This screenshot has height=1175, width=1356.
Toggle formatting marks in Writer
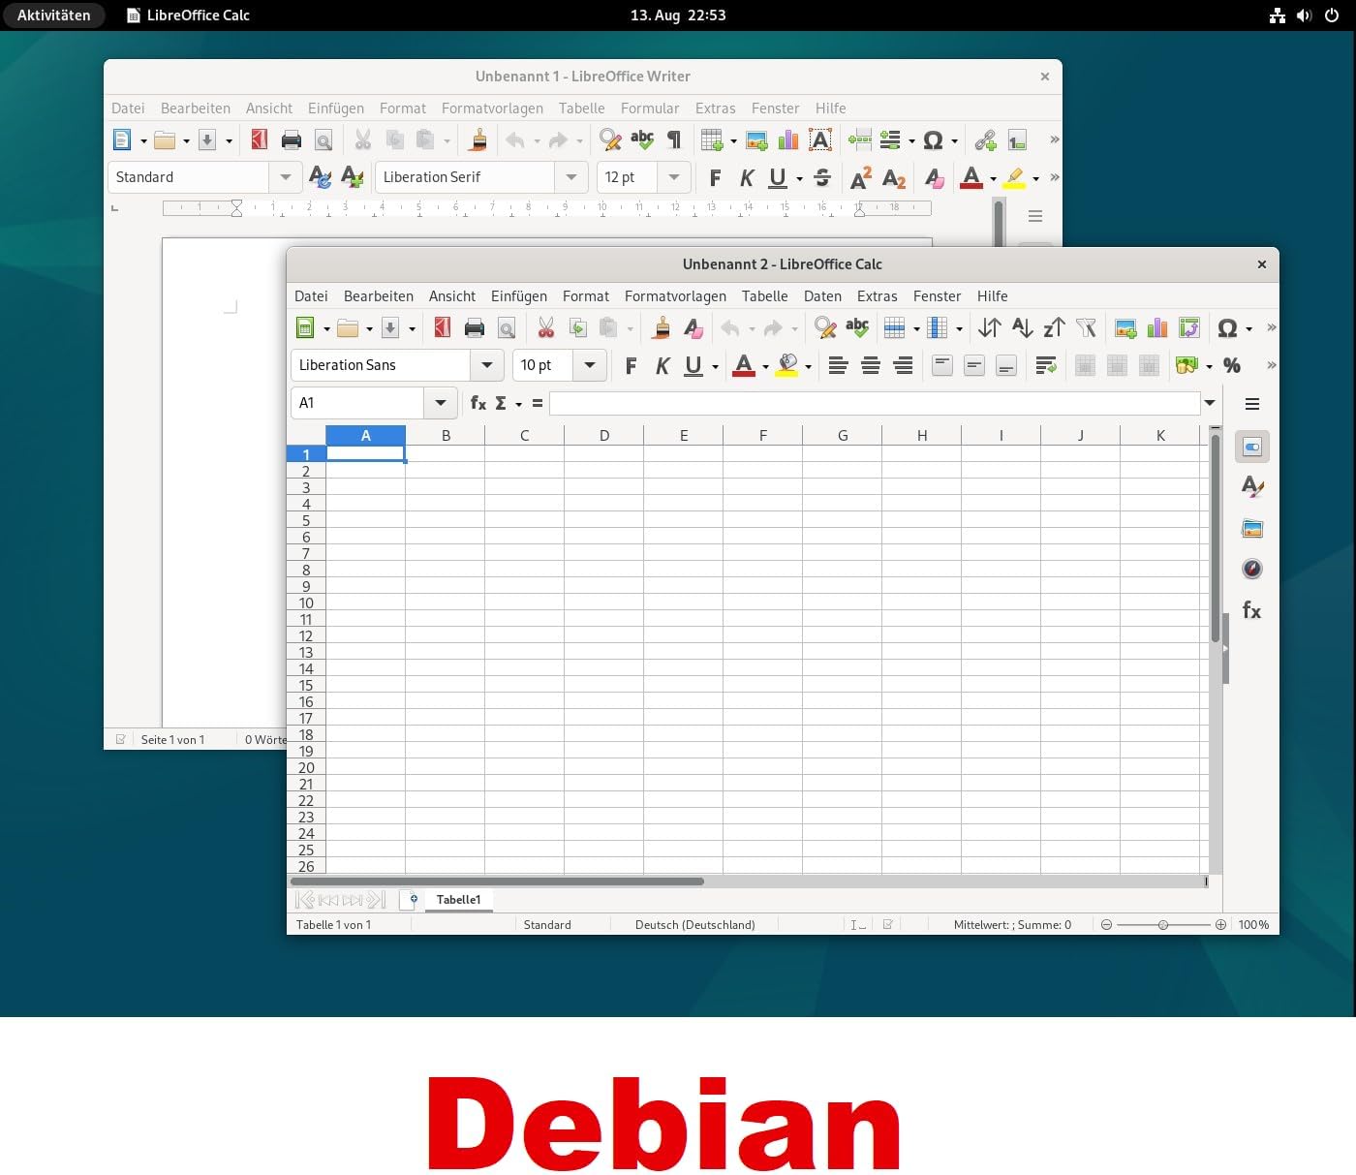tap(674, 139)
